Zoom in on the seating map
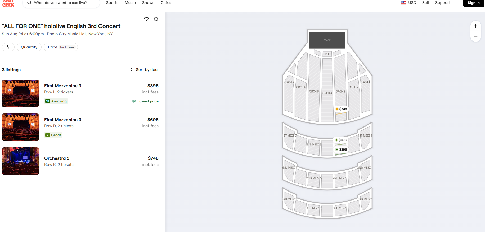Image resolution: width=485 pixels, height=232 pixels. (x=476, y=26)
